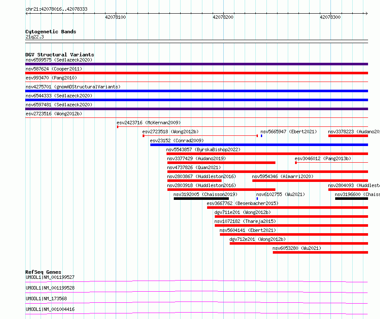Click esv23152 (Conrad2009) label

[177, 140]
